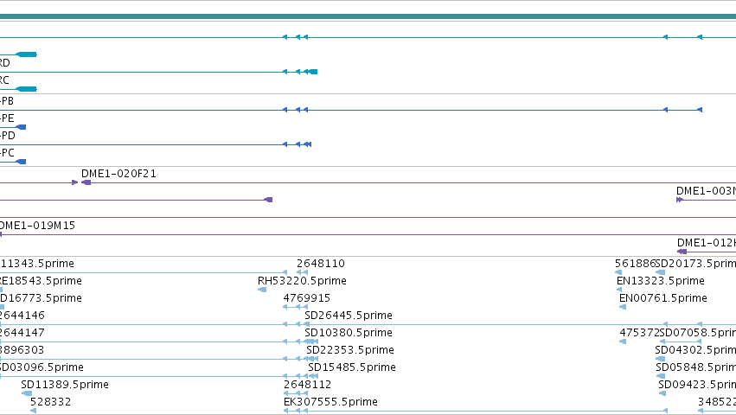Click the cyan exon block below RC
Screen dimensions: 736x415
point(26,89)
